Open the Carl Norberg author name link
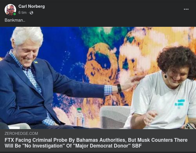Image resolution: width=196 pixels, height=153 pixels. click(x=31, y=6)
